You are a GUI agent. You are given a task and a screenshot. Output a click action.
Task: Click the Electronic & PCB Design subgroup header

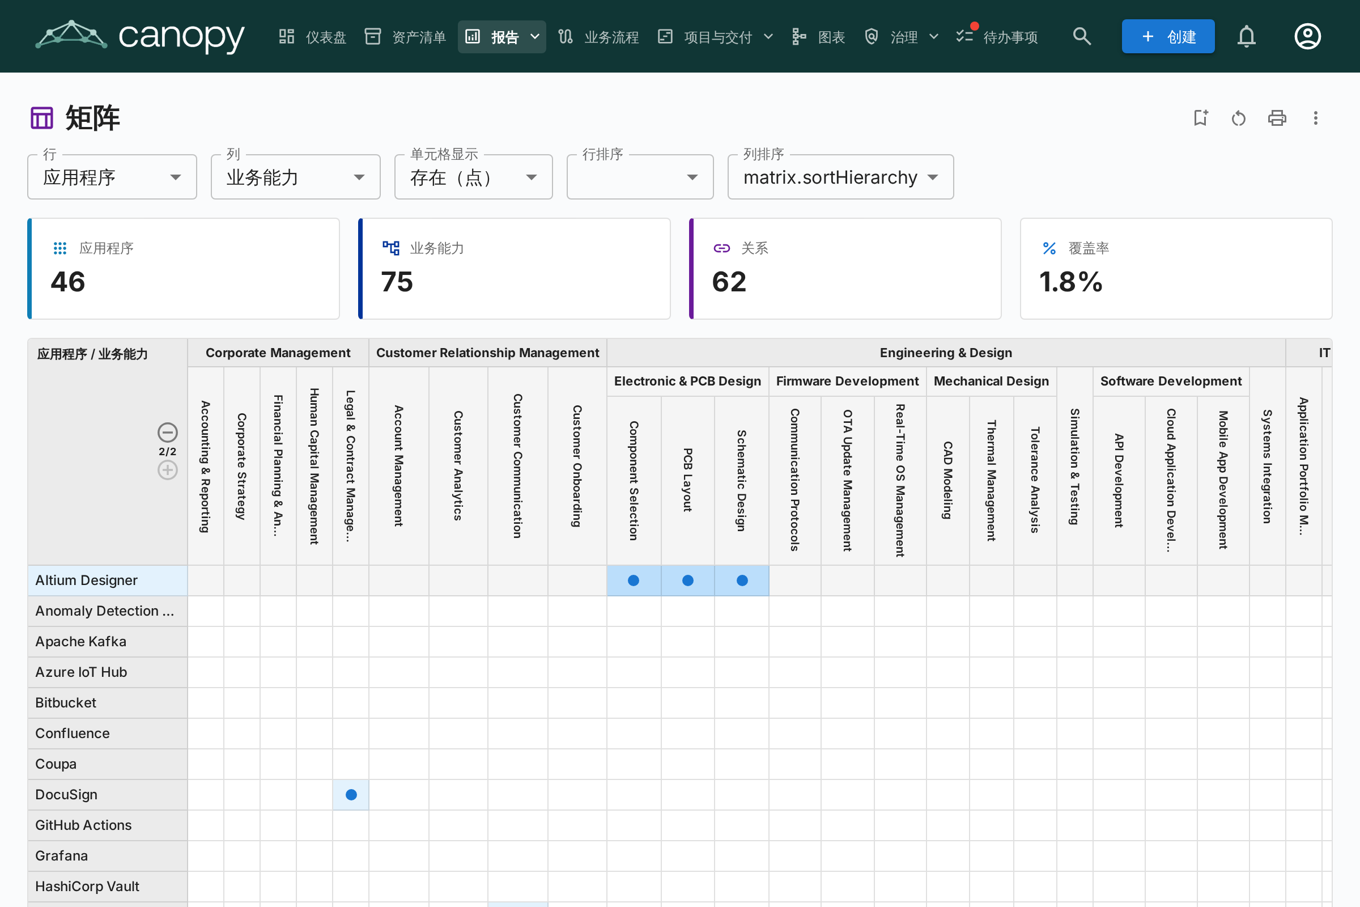tap(687, 381)
